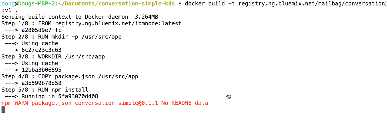Click the layer ID 6c27c23c3c63
388x122 pixels.
click(x=42, y=50)
